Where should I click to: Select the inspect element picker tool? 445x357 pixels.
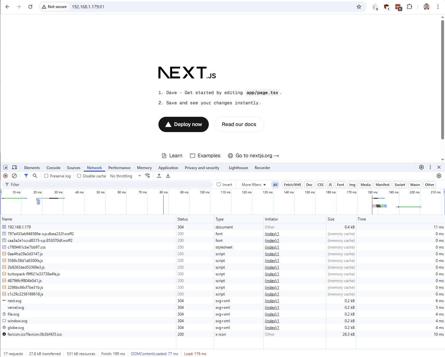5,167
